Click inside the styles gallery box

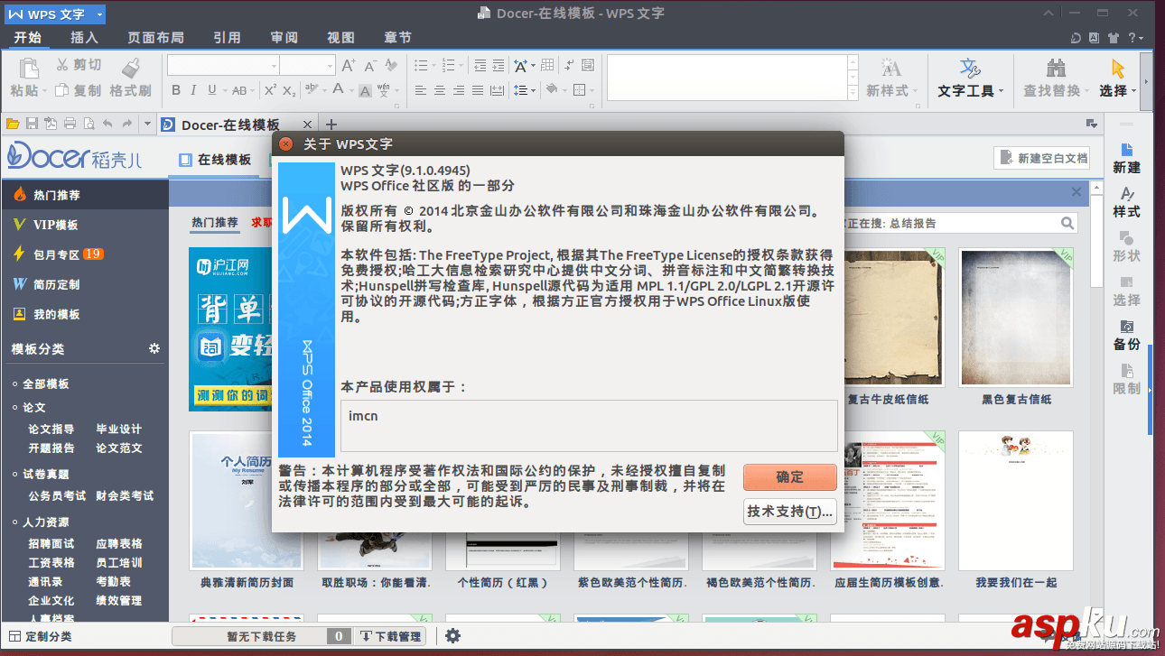[727, 78]
